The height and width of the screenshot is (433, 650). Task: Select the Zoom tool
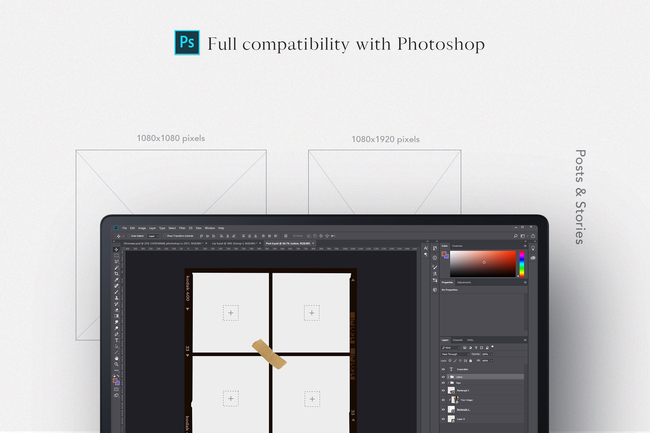pyautogui.click(x=116, y=364)
